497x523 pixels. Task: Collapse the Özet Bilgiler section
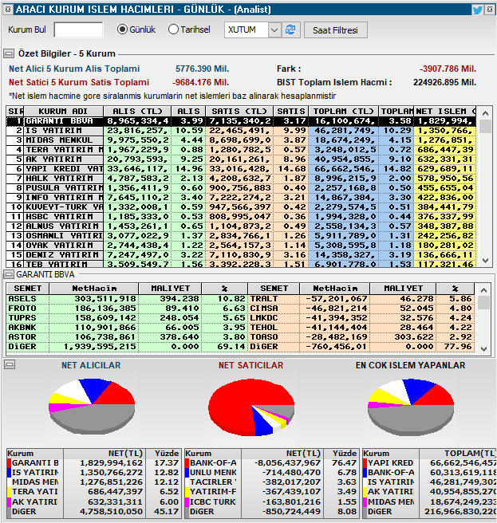[x=9, y=53]
